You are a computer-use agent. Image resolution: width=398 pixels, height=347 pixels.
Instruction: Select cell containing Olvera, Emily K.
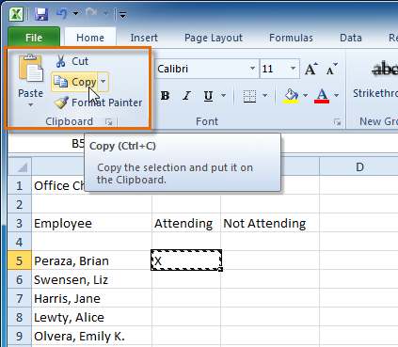coord(91,336)
